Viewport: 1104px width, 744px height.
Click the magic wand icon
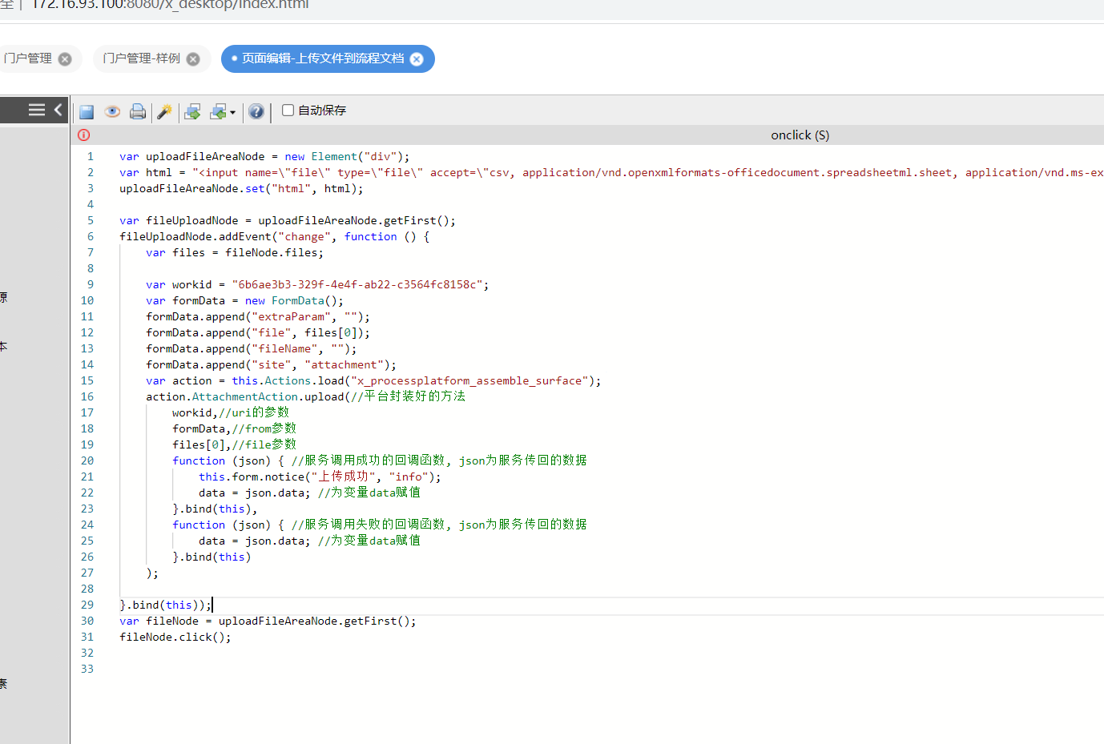tap(164, 111)
